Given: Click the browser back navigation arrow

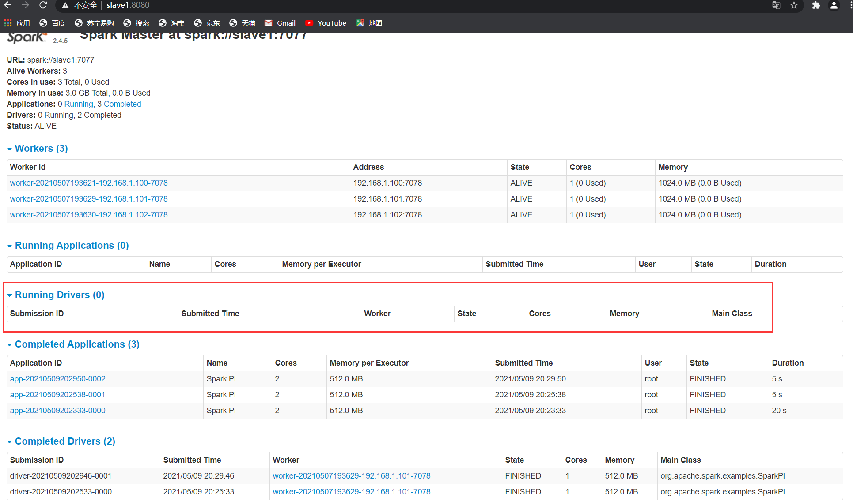Looking at the screenshot, I should pos(7,5).
